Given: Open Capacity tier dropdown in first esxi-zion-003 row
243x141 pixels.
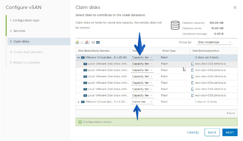Looking at the screenshot, I should click(142, 64).
